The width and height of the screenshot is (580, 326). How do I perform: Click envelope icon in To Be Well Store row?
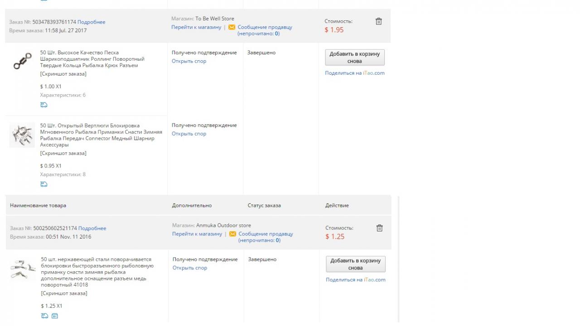(232, 27)
